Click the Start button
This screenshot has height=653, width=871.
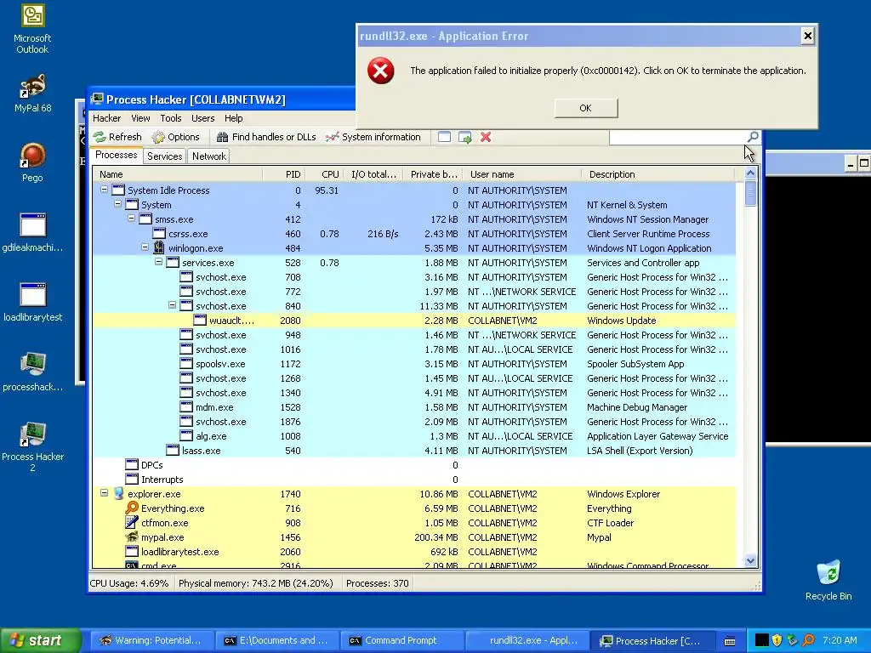(40, 640)
